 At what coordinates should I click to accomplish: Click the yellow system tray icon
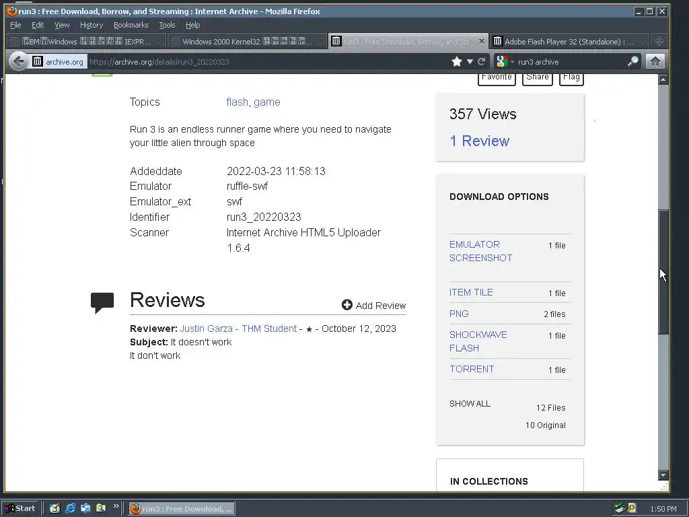point(632,508)
